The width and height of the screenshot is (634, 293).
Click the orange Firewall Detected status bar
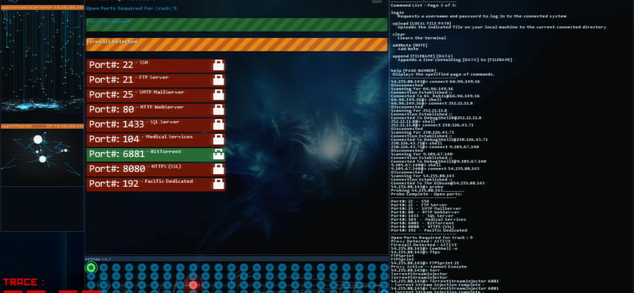(x=236, y=44)
